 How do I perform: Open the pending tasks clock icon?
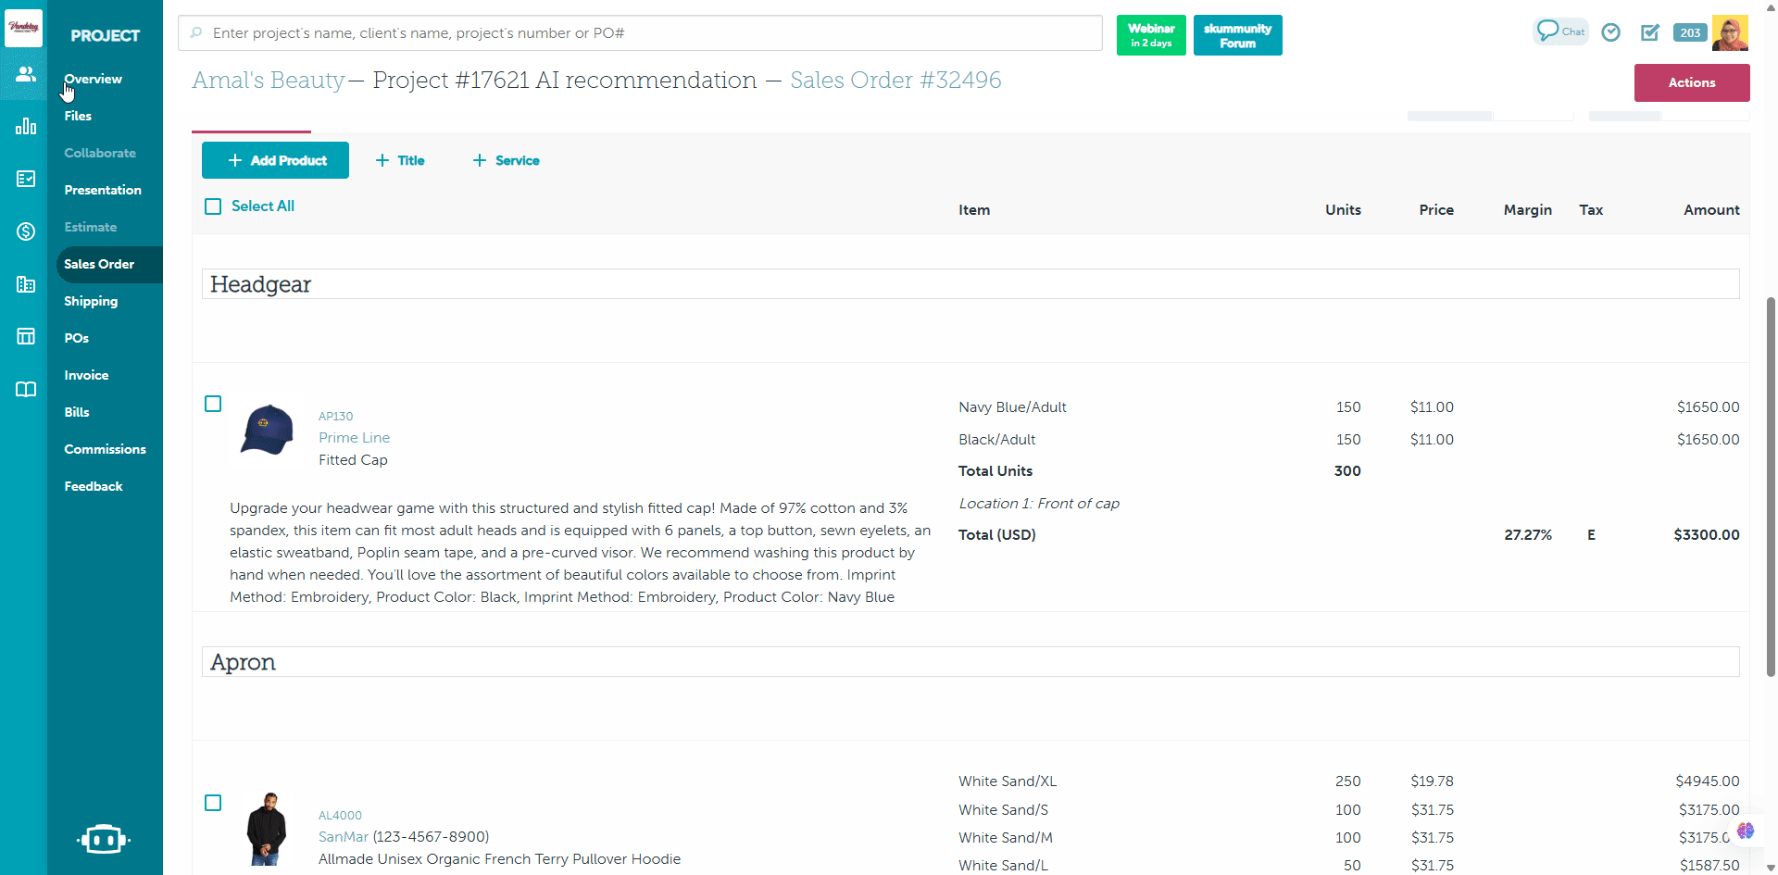coord(1610,32)
